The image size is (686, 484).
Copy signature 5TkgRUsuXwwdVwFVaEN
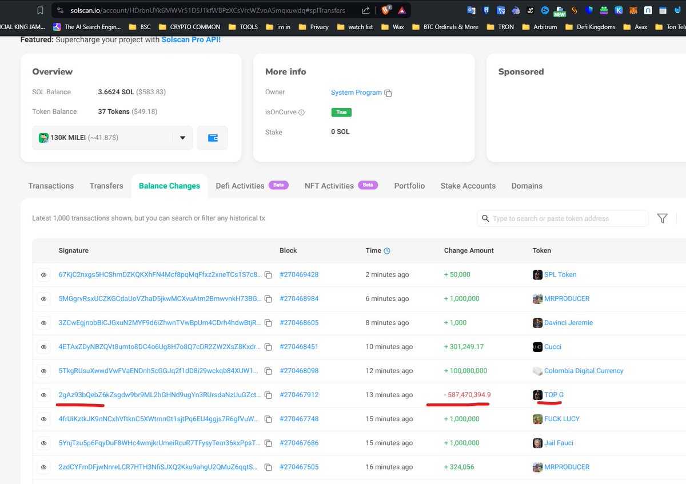268,371
